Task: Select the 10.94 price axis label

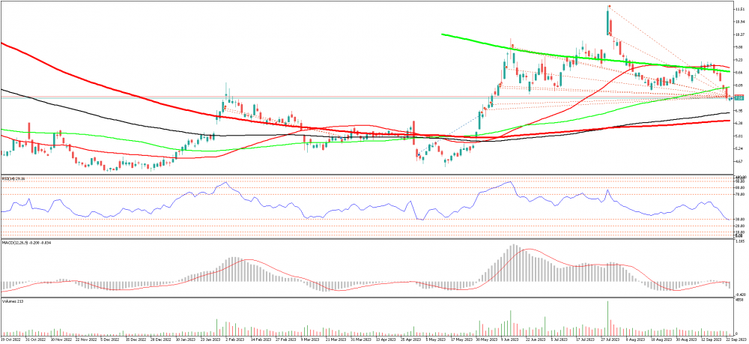Action: point(741,22)
